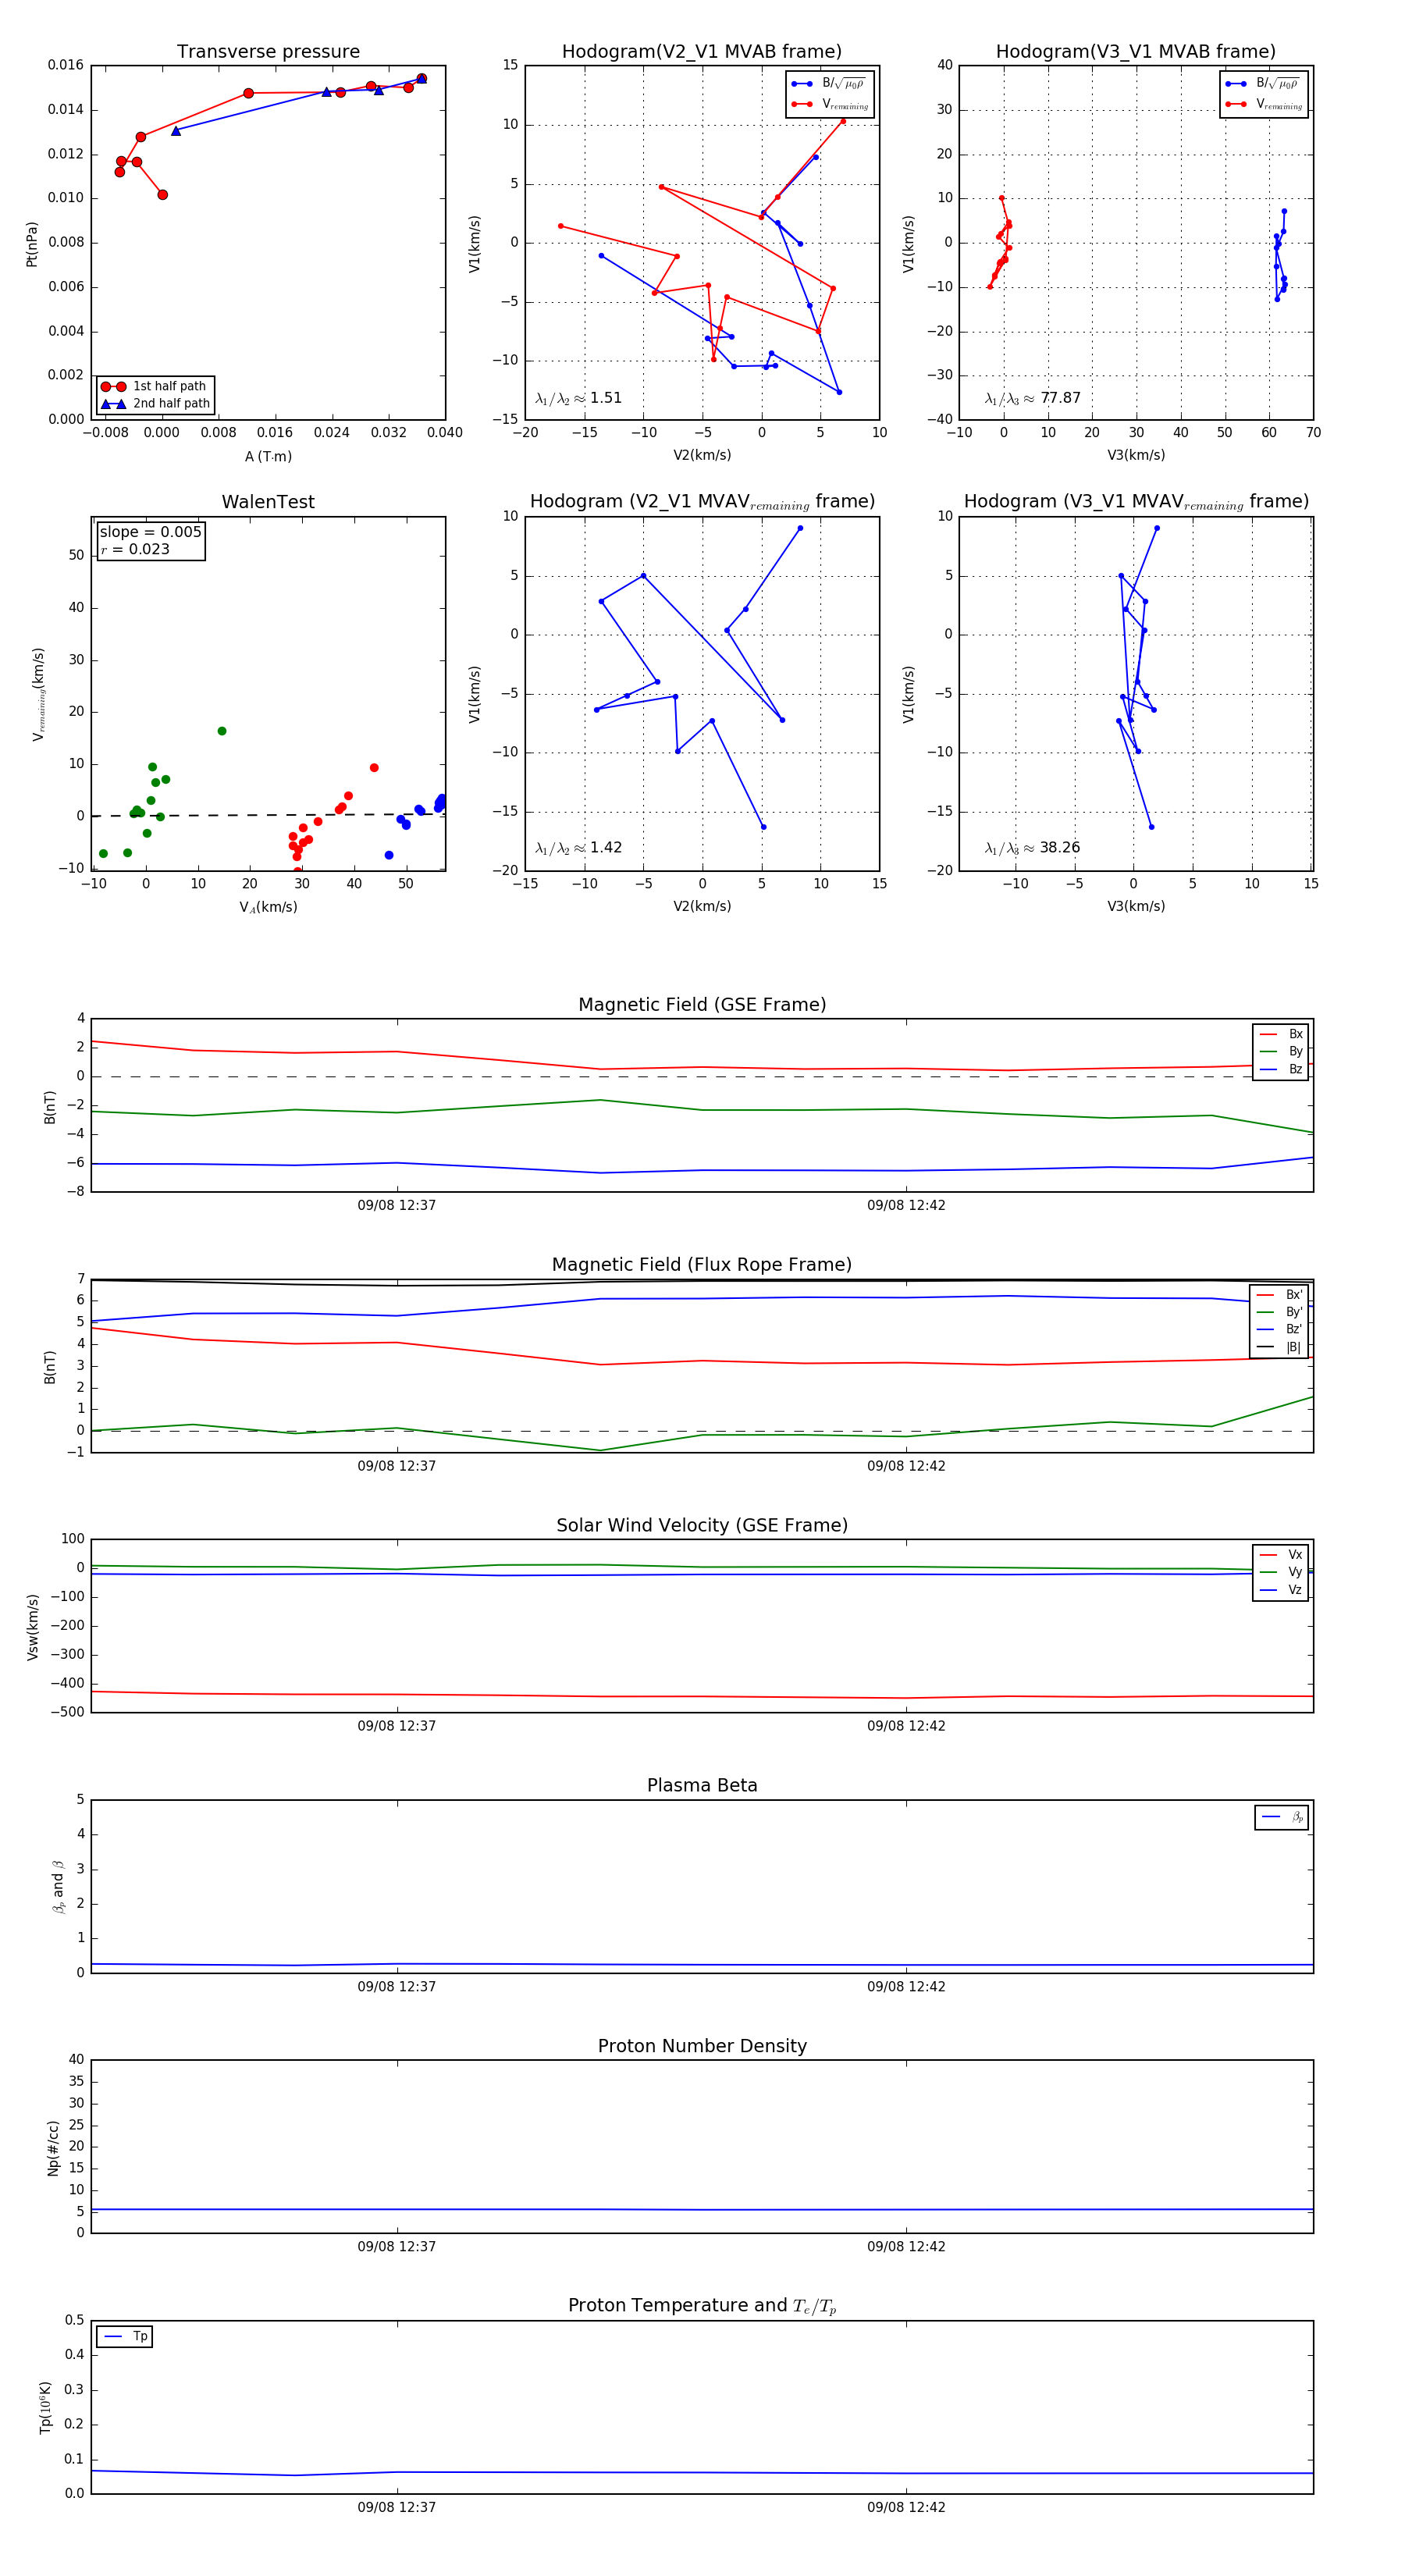Screen dimensions: 1405x2576
Task: Click "09/08 12:42" tick under Proton Temperature panel
Action: 906,2507
